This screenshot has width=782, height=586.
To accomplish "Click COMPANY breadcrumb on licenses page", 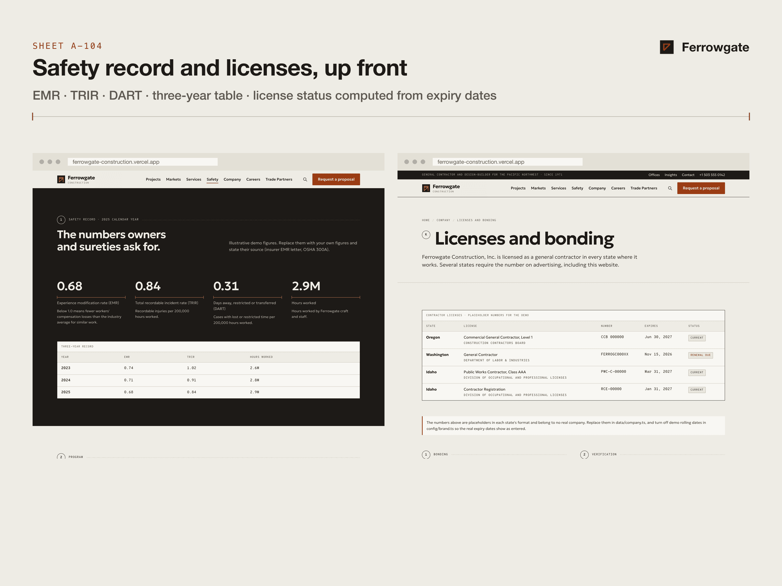I will tap(443, 220).
